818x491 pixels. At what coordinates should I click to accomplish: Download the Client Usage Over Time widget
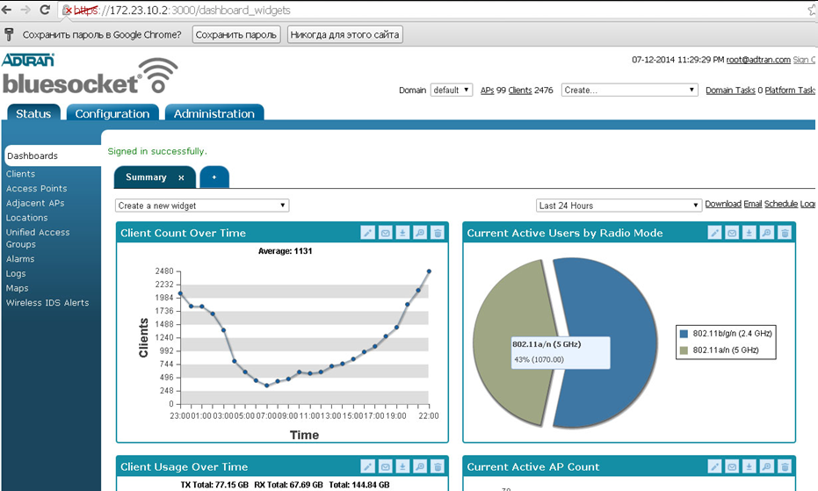(402, 466)
